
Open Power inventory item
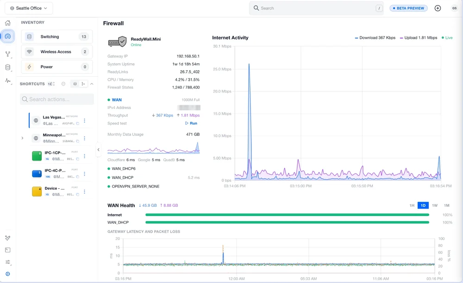click(56, 67)
